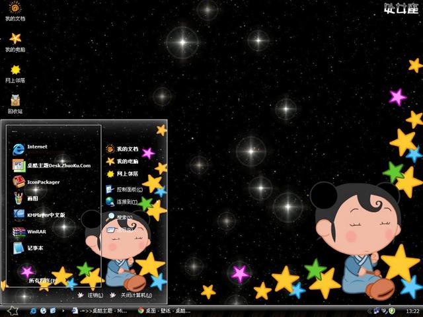Expand 连接到 connect-to submenu
The height and width of the screenshot is (317, 423).
pyautogui.click(x=122, y=201)
